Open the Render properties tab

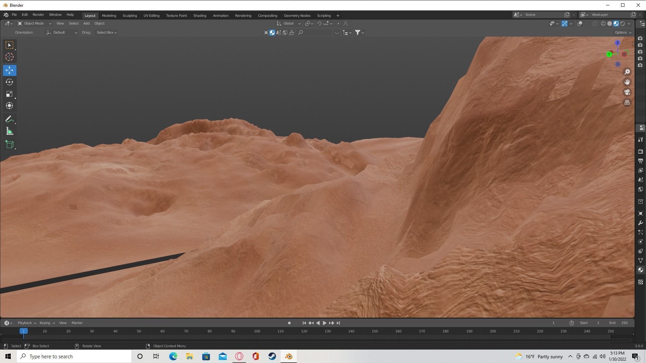[641, 152]
